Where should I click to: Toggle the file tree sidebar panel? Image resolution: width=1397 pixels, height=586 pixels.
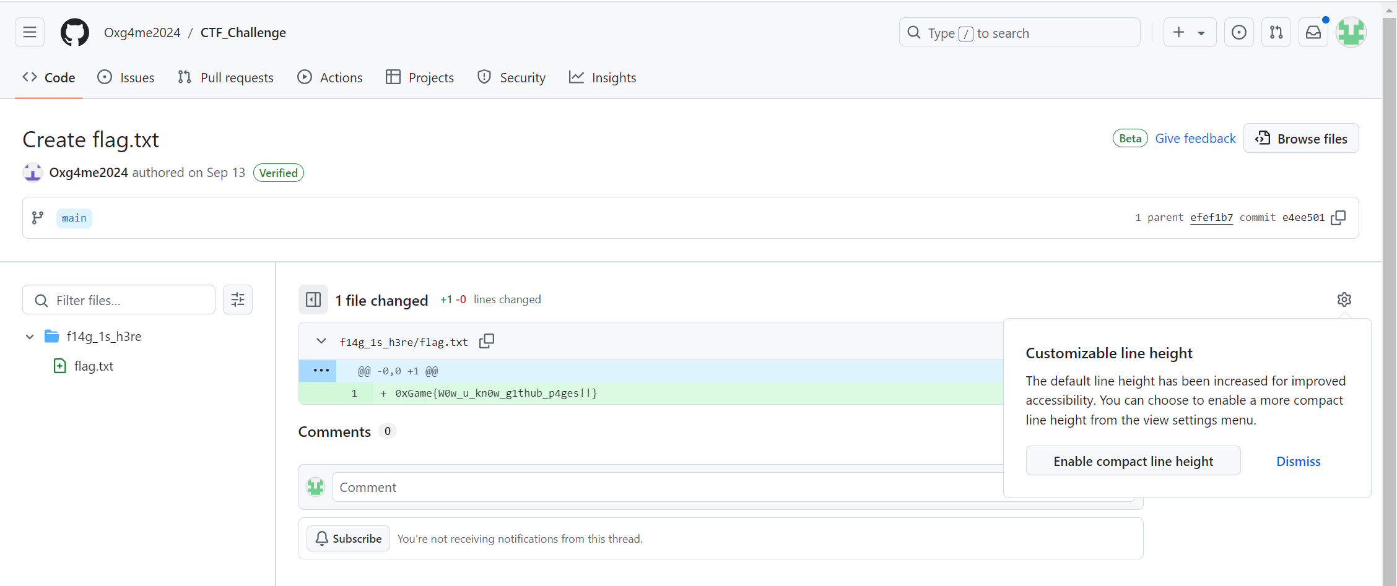[x=313, y=300]
